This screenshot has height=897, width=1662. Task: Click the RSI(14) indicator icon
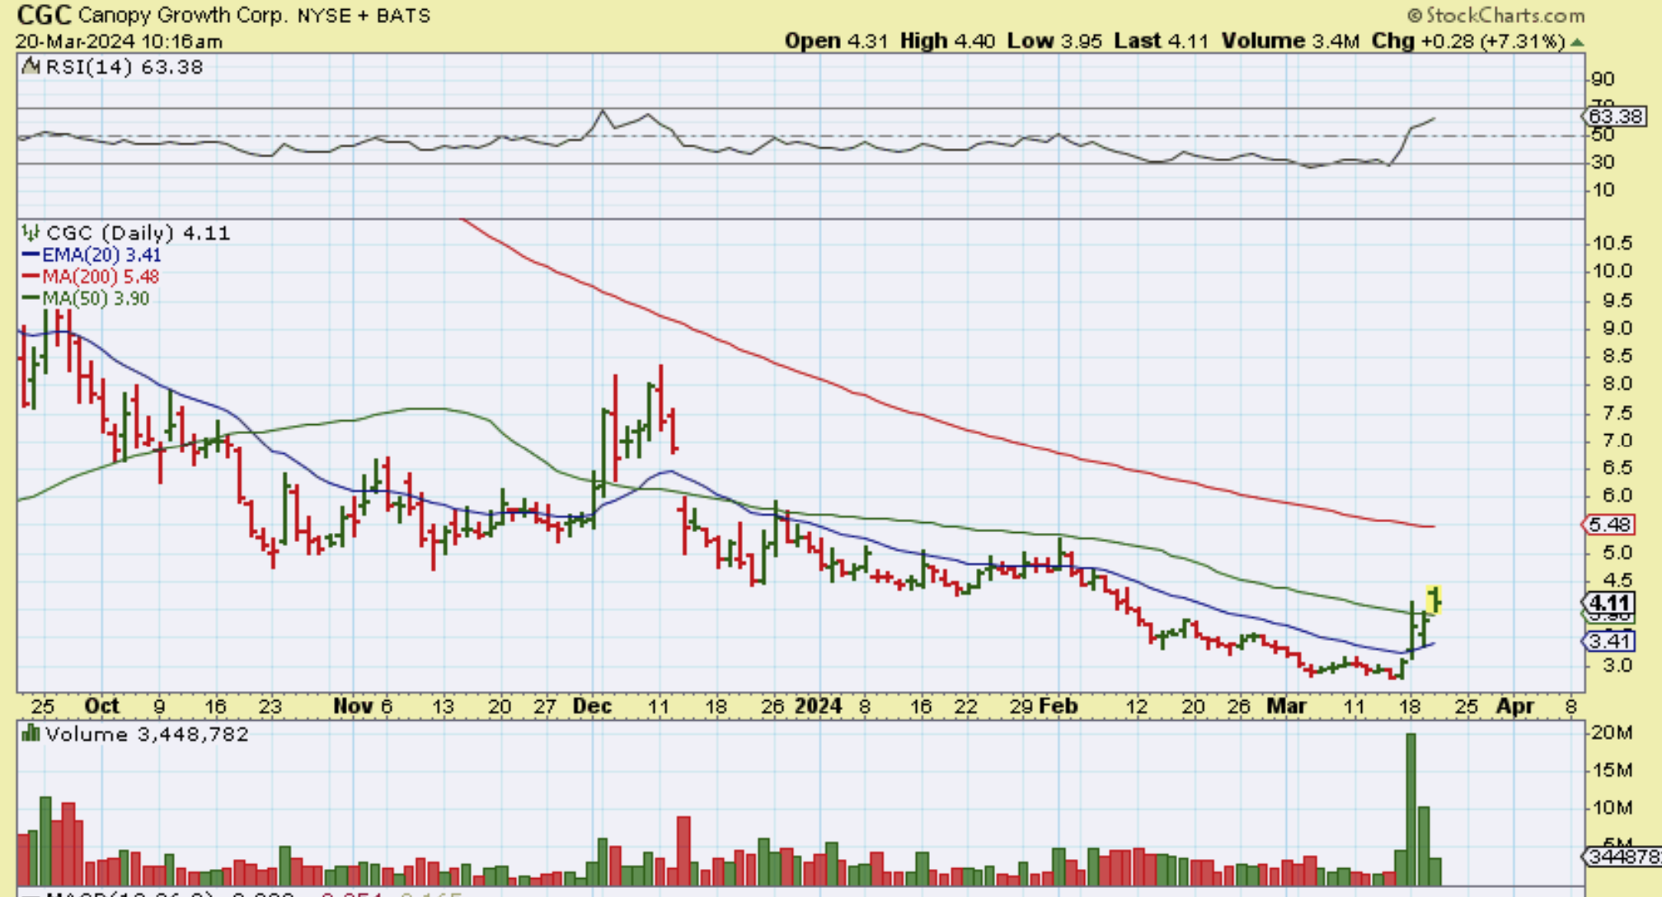point(31,67)
